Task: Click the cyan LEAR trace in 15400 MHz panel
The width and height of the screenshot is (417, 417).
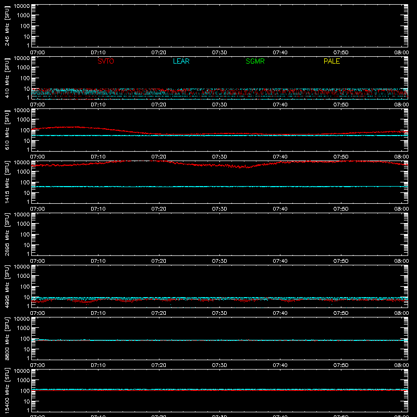Action: click(219, 389)
